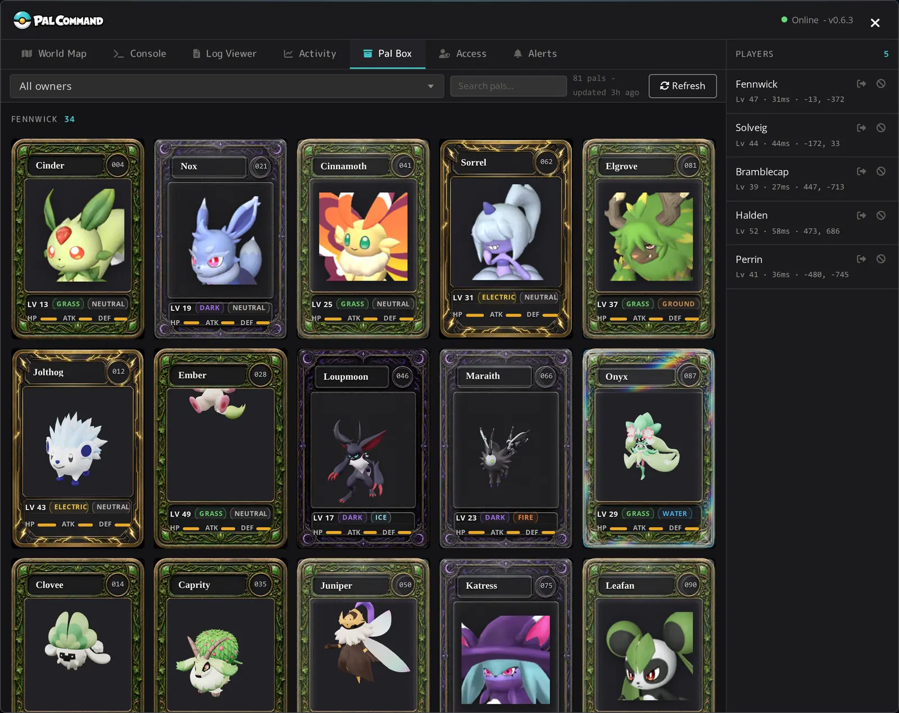Ban player Solveig icon

881,128
